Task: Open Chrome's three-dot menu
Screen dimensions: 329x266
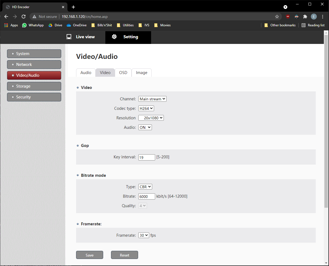Action: pyautogui.click(x=323, y=17)
